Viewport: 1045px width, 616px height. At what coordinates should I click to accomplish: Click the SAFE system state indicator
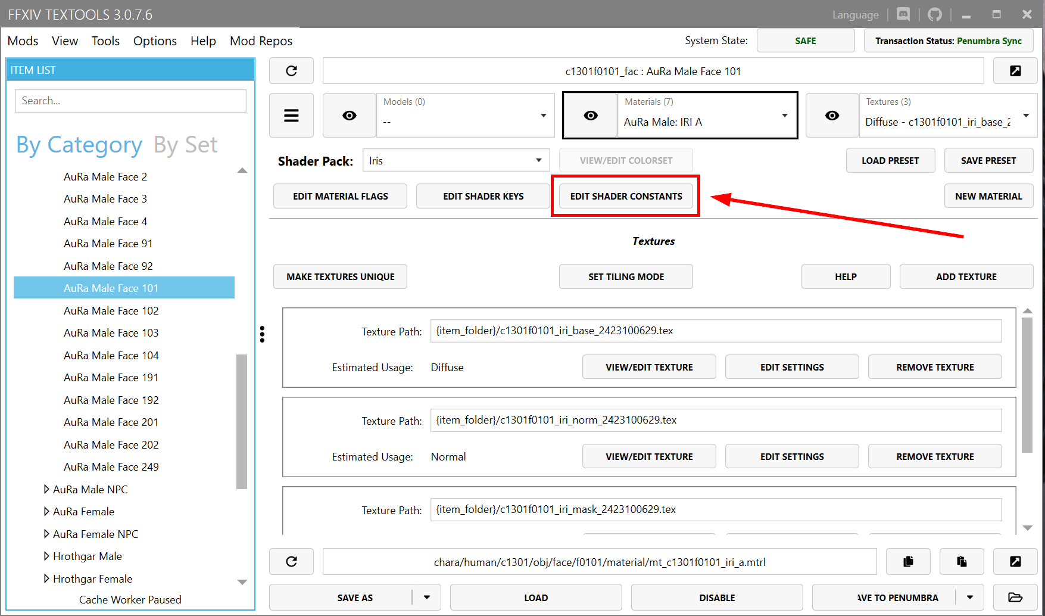(x=806, y=41)
